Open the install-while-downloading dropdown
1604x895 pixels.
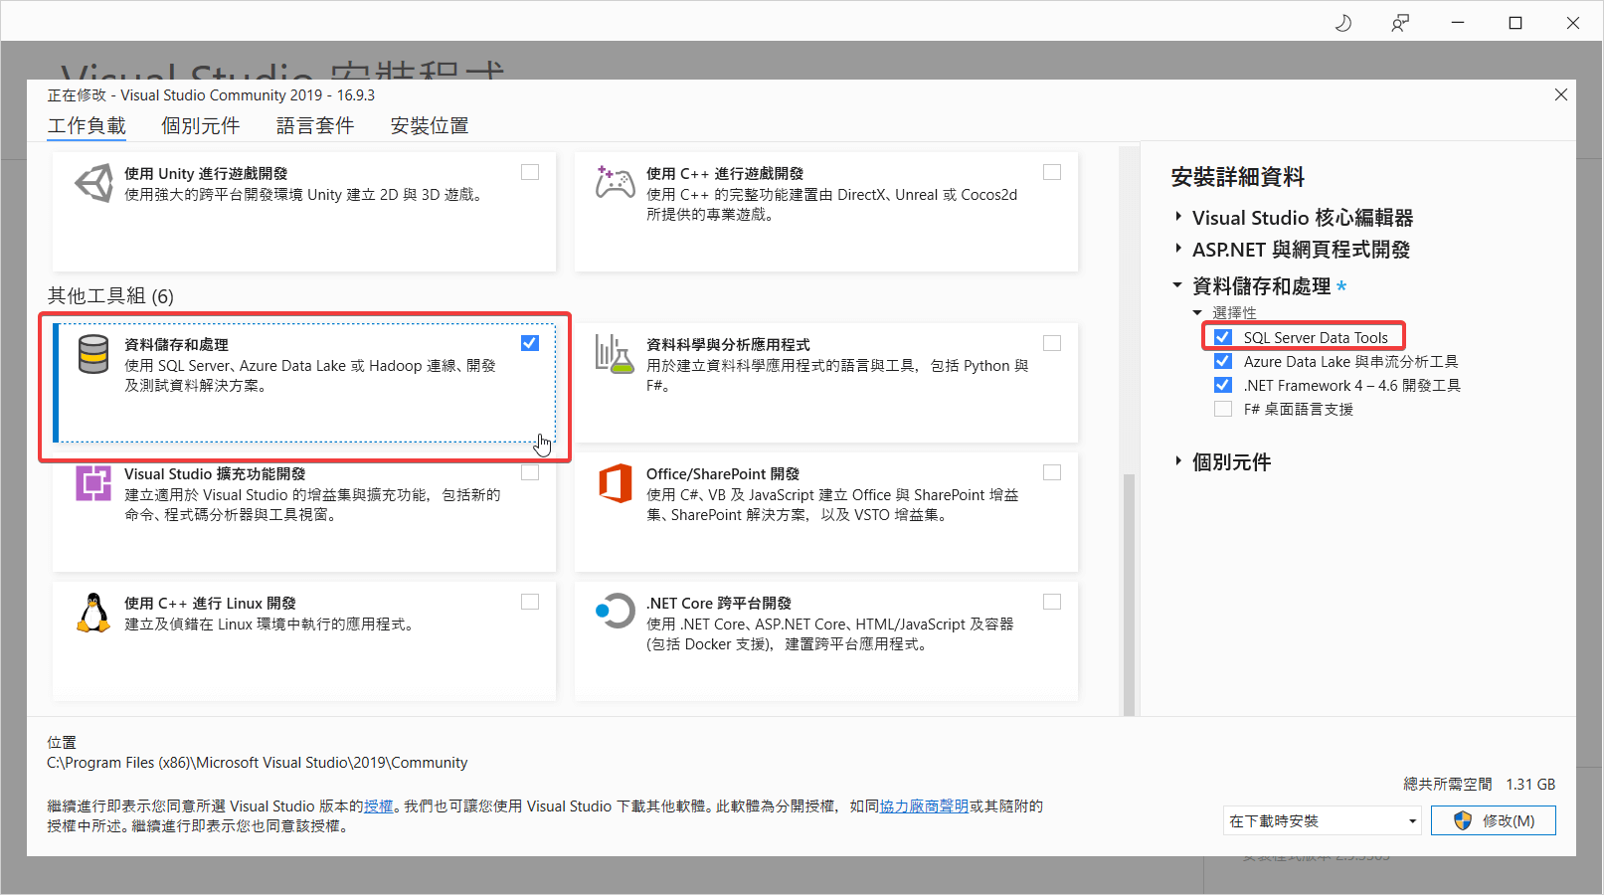point(1322,820)
